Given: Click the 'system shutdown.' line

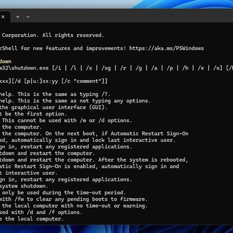Looking at the screenshot, I should tap(24, 186).
